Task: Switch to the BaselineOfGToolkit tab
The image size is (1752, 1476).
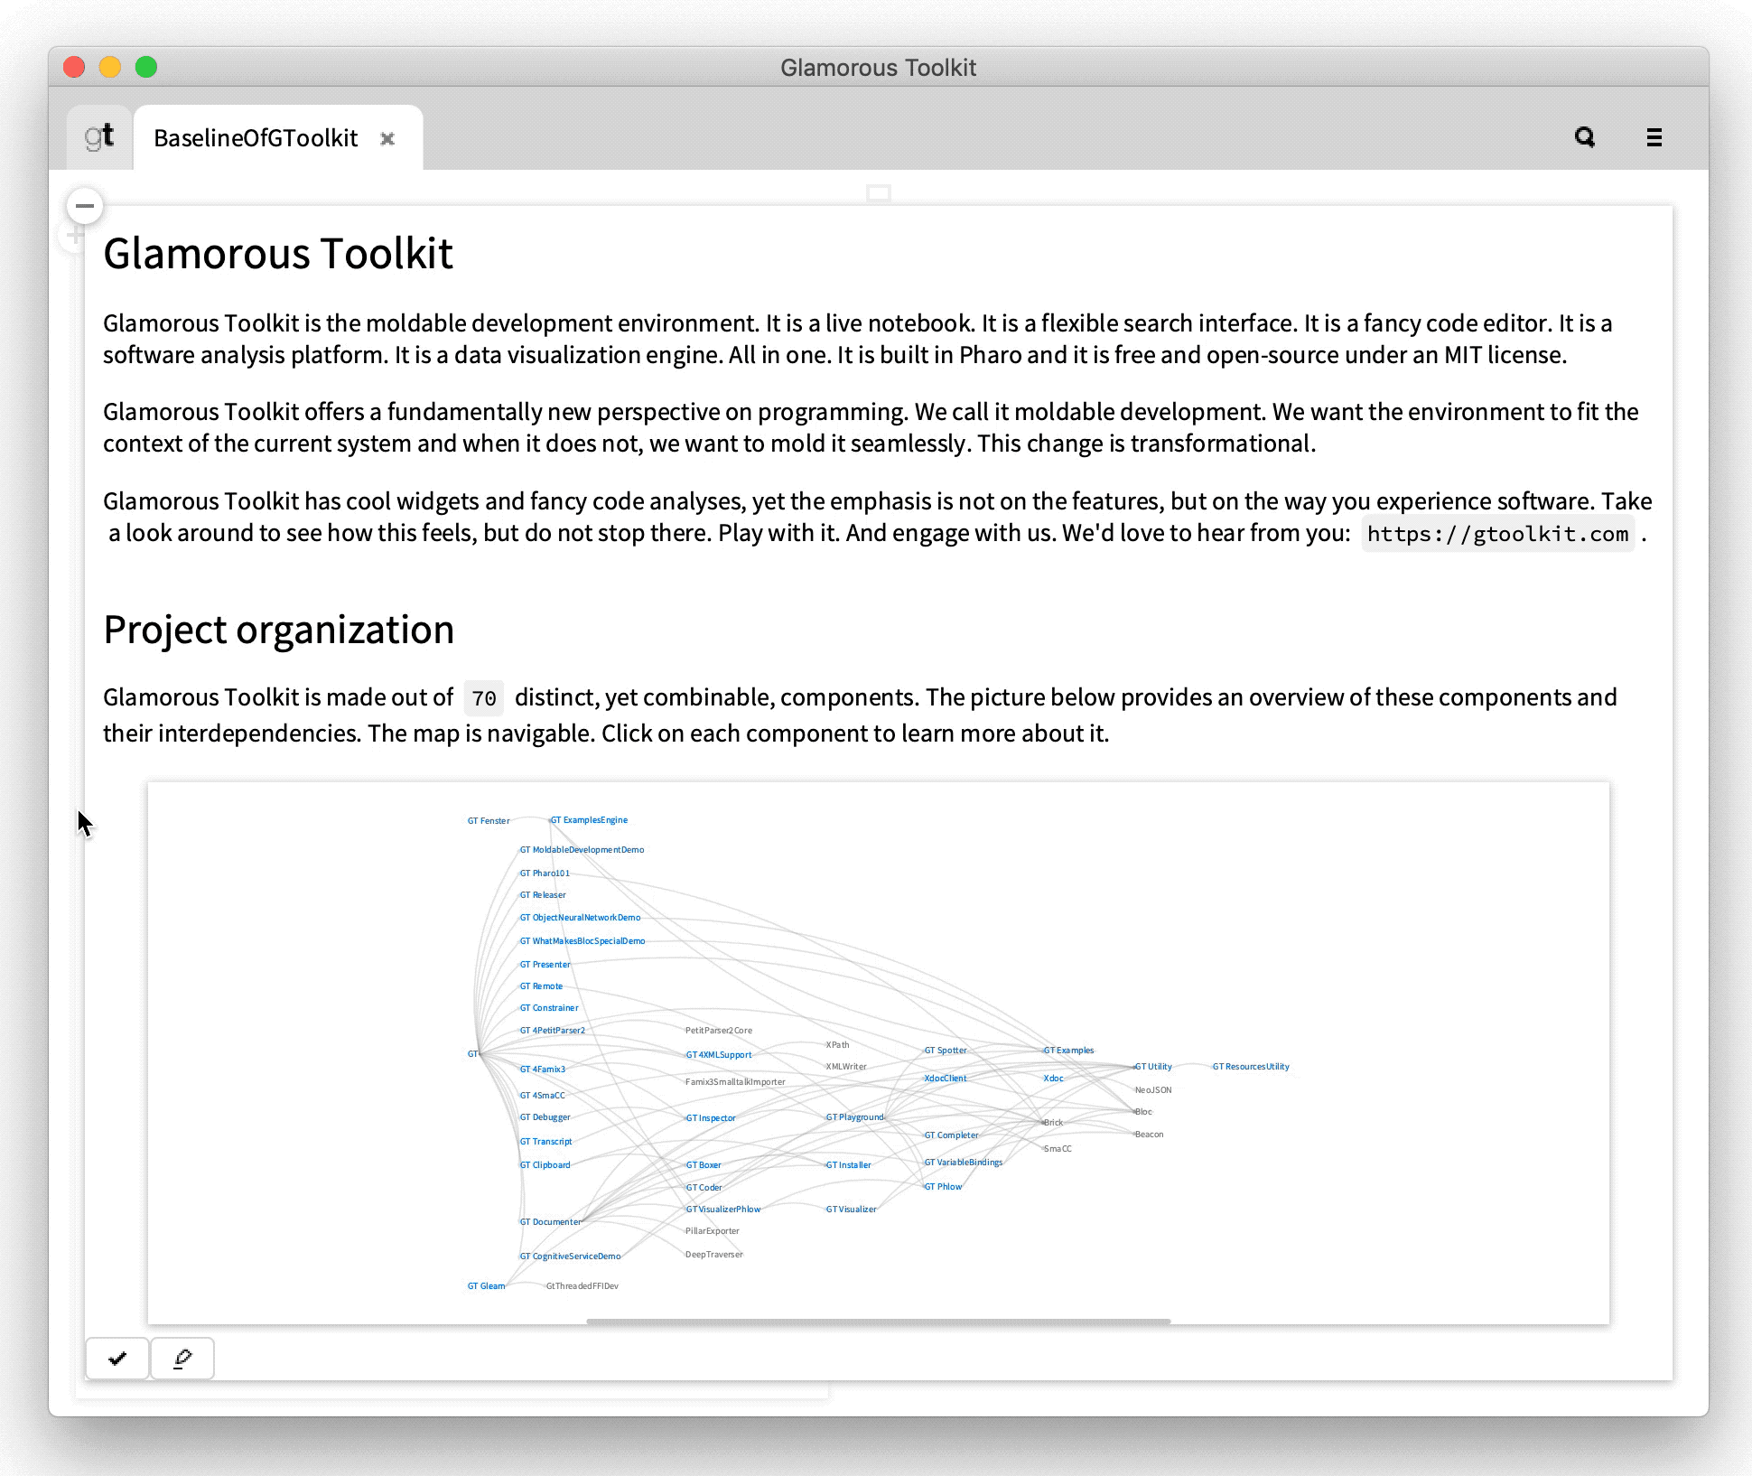Action: 256,138
